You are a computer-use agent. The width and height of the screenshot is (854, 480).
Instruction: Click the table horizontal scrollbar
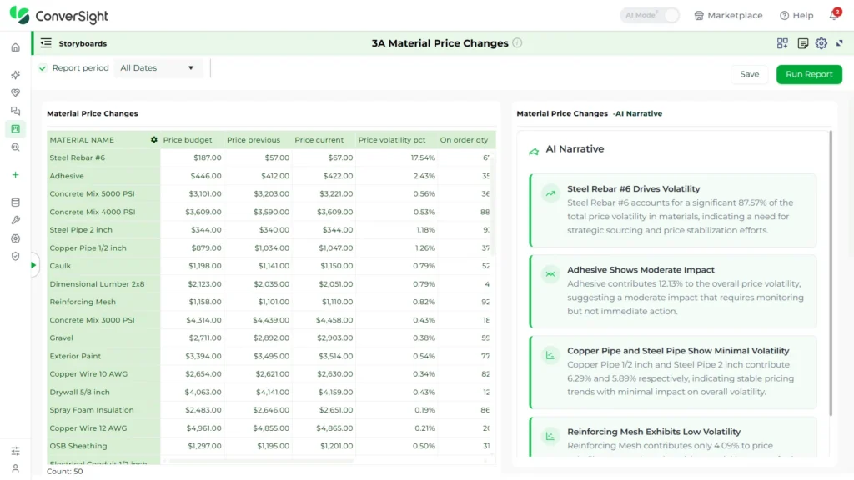pyautogui.click(x=261, y=461)
